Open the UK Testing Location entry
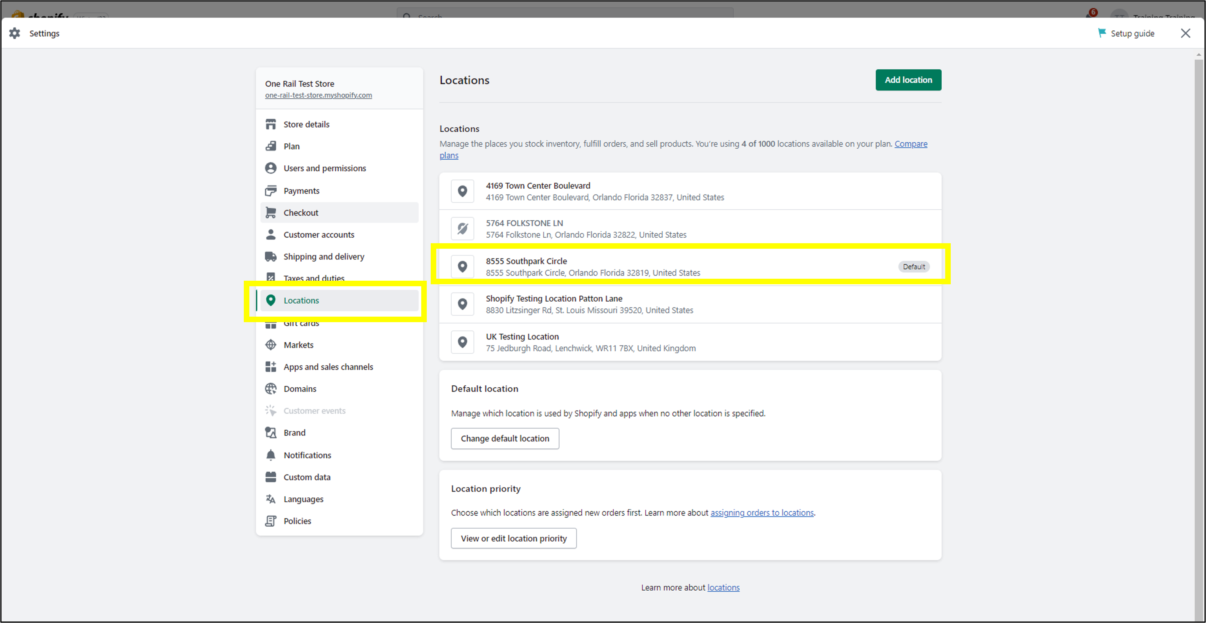Screen dimensions: 1206x623 pos(522,337)
